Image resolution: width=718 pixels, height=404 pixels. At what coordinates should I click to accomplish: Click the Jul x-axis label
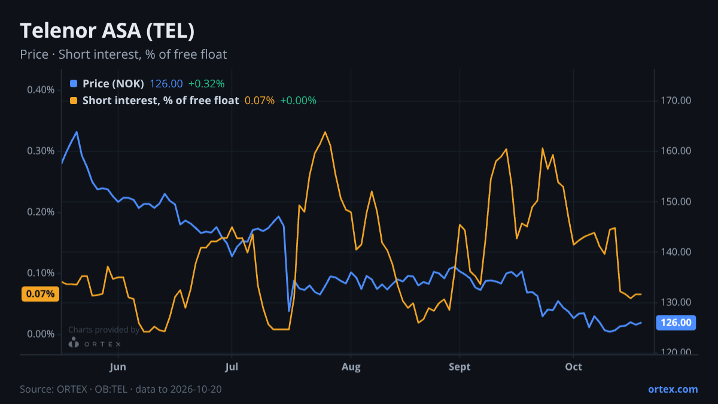click(x=232, y=366)
